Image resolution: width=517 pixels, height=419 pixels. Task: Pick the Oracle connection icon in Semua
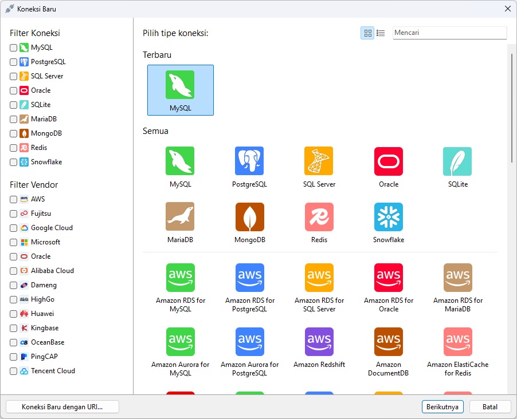click(x=389, y=161)
